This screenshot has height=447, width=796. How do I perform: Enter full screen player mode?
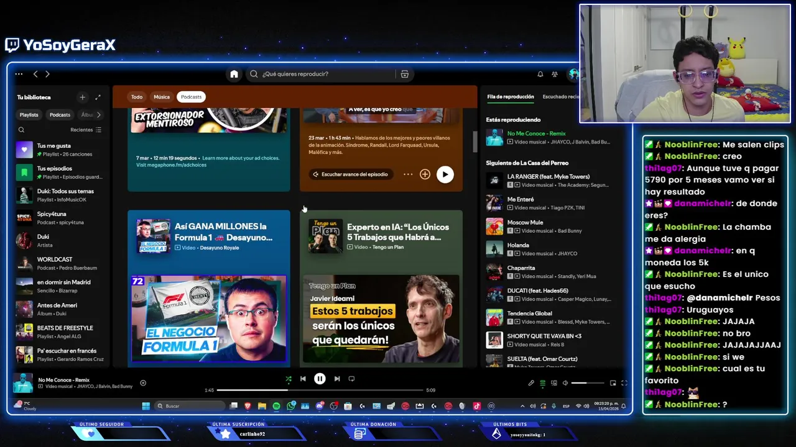click(624, 383)
